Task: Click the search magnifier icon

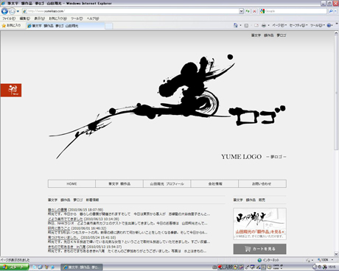Action: pyautogui.click(x=331, y=11)
